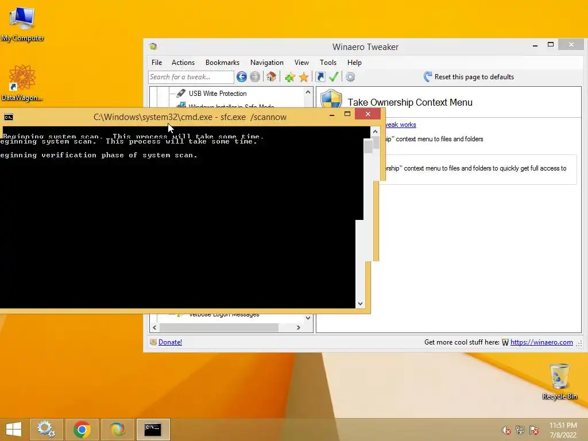
Task: Open the Bookmarks menu
Action: tap(222, 63)
